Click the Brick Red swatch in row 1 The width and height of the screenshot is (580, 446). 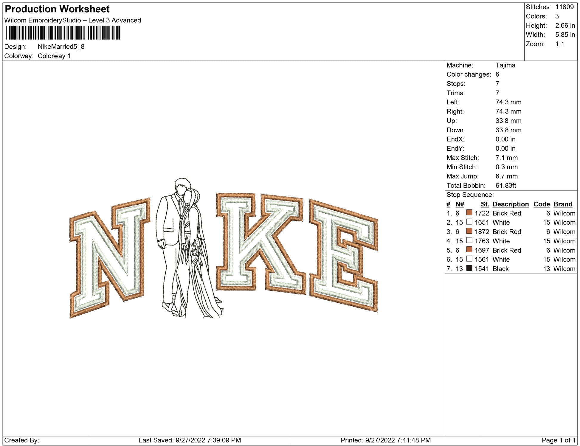[469, 212]
